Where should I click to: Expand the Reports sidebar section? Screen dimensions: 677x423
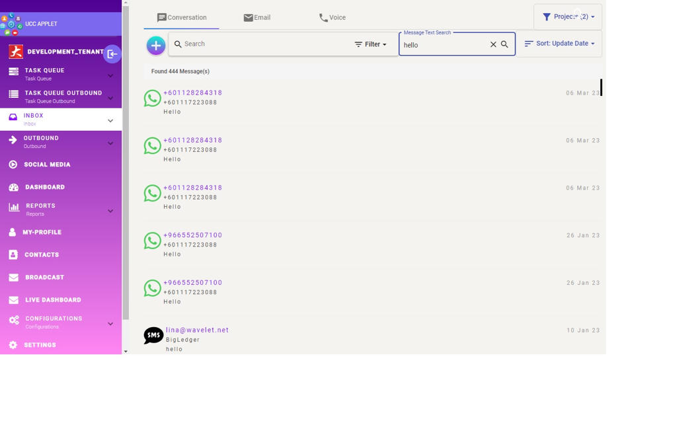(x=110, y=211)
